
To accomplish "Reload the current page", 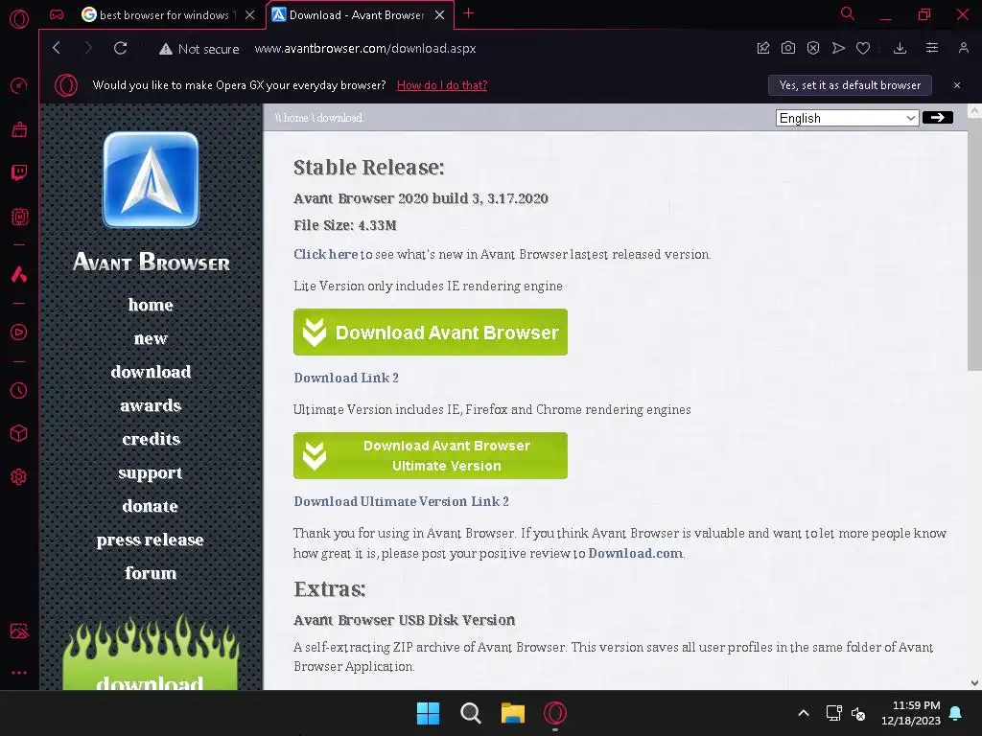I will (x=120, y=48).
